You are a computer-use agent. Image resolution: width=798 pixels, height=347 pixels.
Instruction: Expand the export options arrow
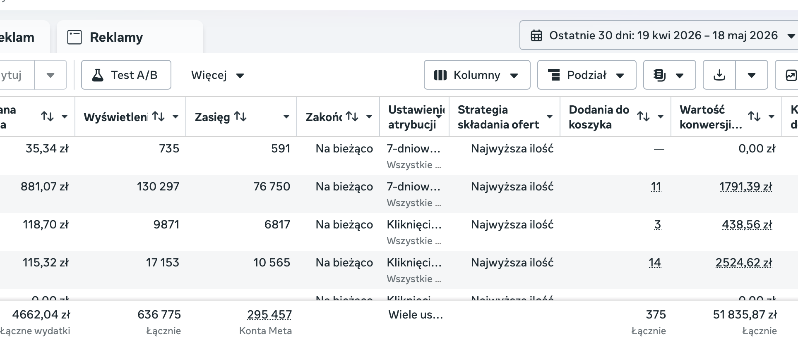(752, 75)
